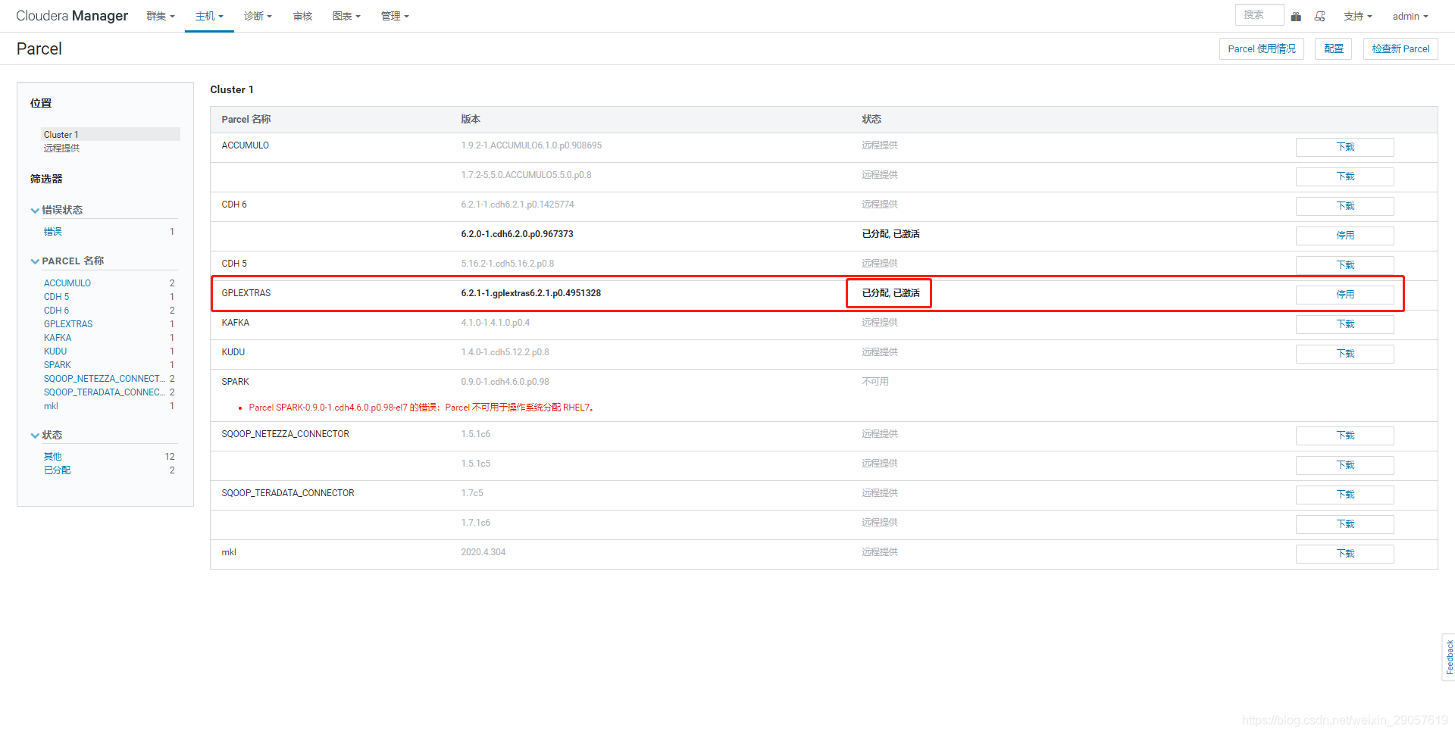
Task: Open the 诊断 dropdown menu
Action: click(258, 16)
